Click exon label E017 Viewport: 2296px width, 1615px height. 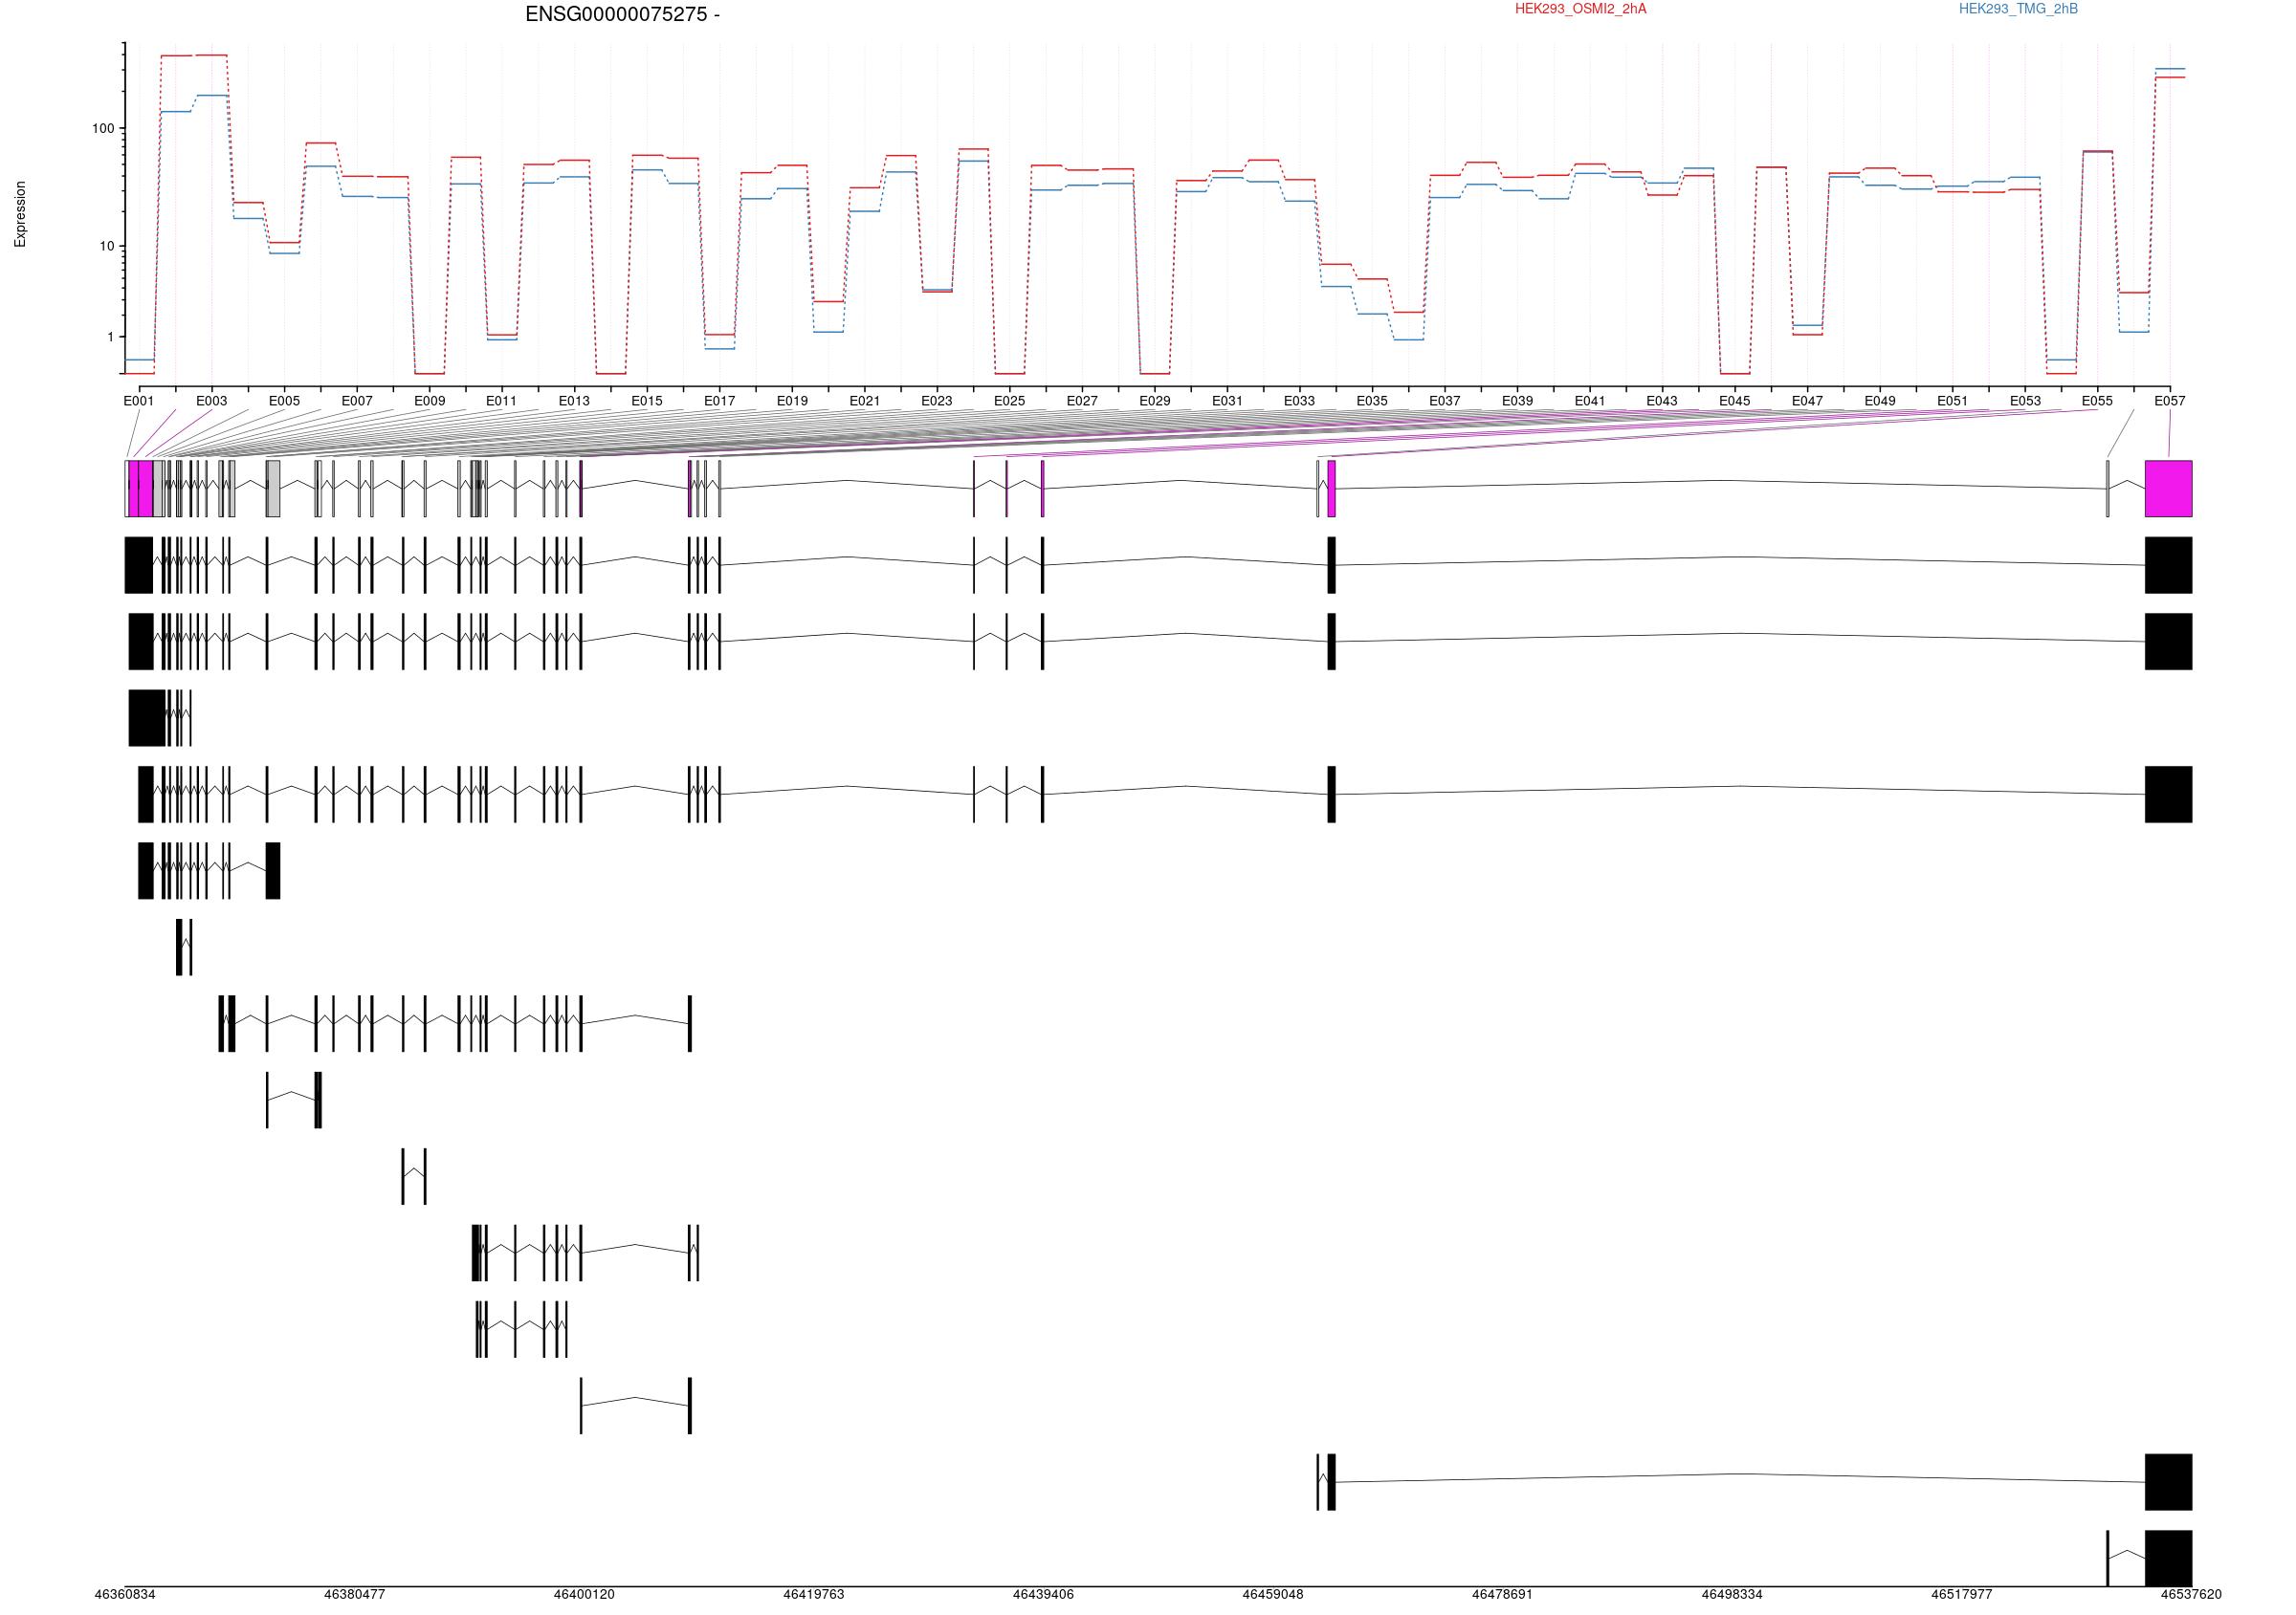[x=719, y=401]
